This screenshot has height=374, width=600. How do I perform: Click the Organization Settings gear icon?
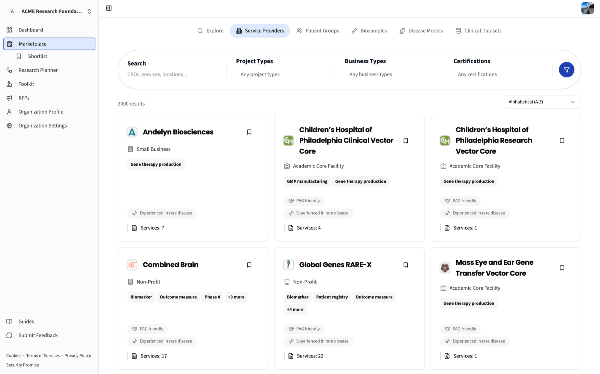pos(9,125)
